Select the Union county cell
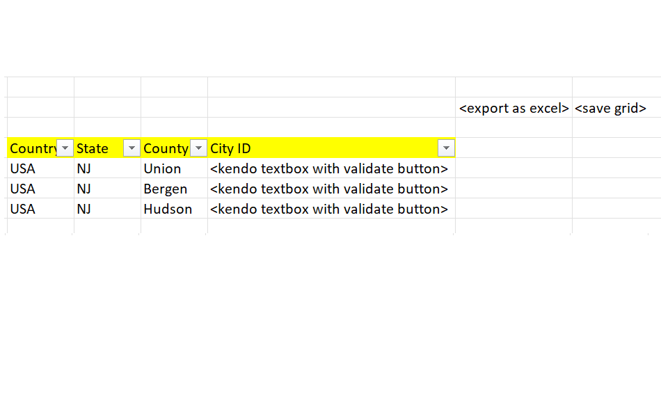Image resolution: width=661 pixels, height=403 pixels. (x=162, y=168)
